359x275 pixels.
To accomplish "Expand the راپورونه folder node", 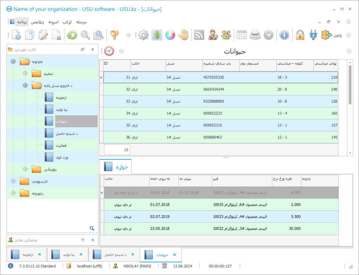I will pyautogui.click(x=13, y=193).
